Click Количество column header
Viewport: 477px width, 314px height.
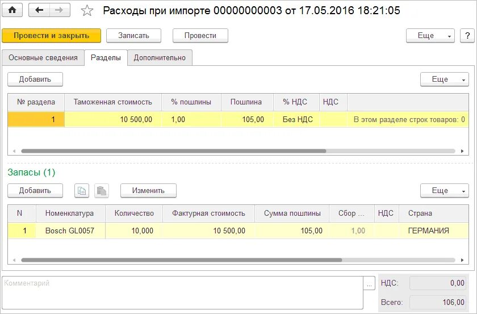134,213
